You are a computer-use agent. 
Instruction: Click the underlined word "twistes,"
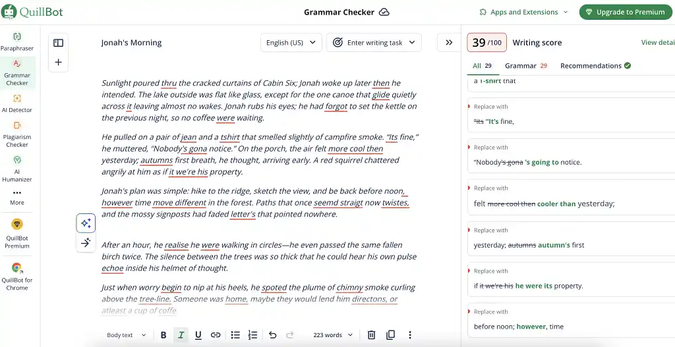click(396, 203)
